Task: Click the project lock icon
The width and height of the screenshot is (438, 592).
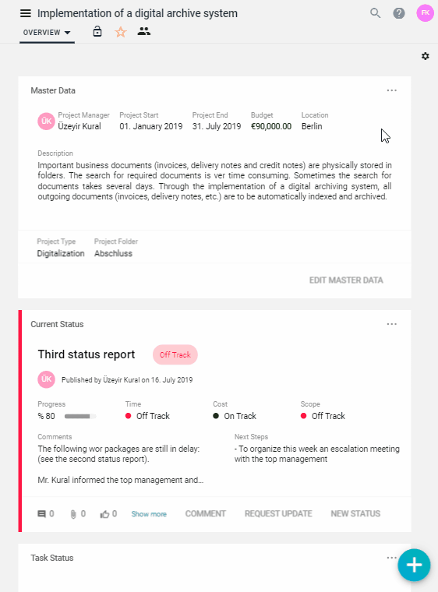Action: coord(97,32)
